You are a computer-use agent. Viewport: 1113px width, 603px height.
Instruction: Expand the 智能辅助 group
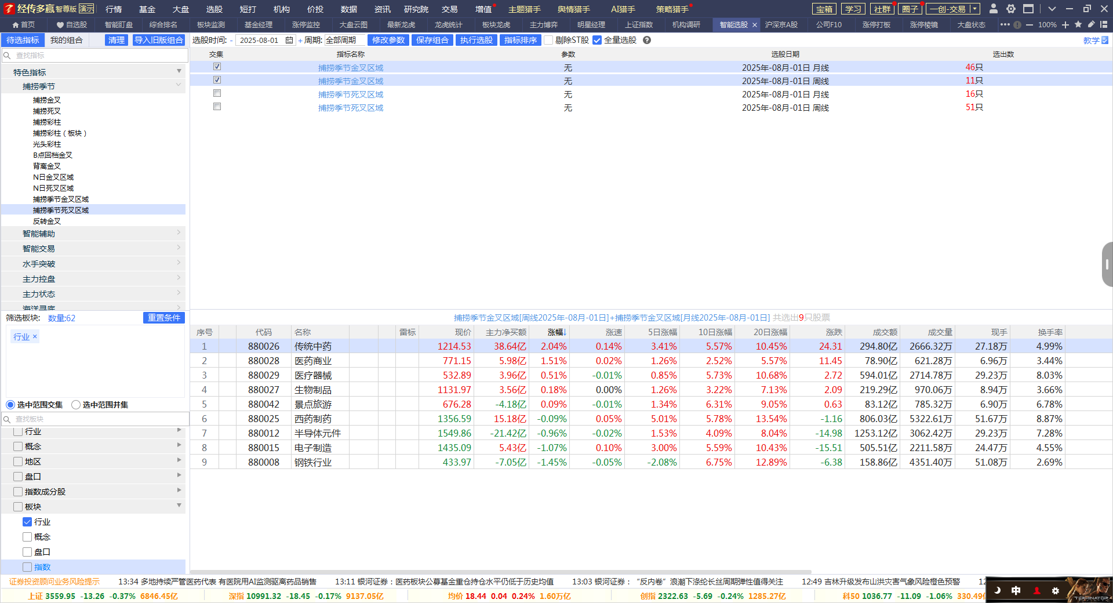pos(179,233)
